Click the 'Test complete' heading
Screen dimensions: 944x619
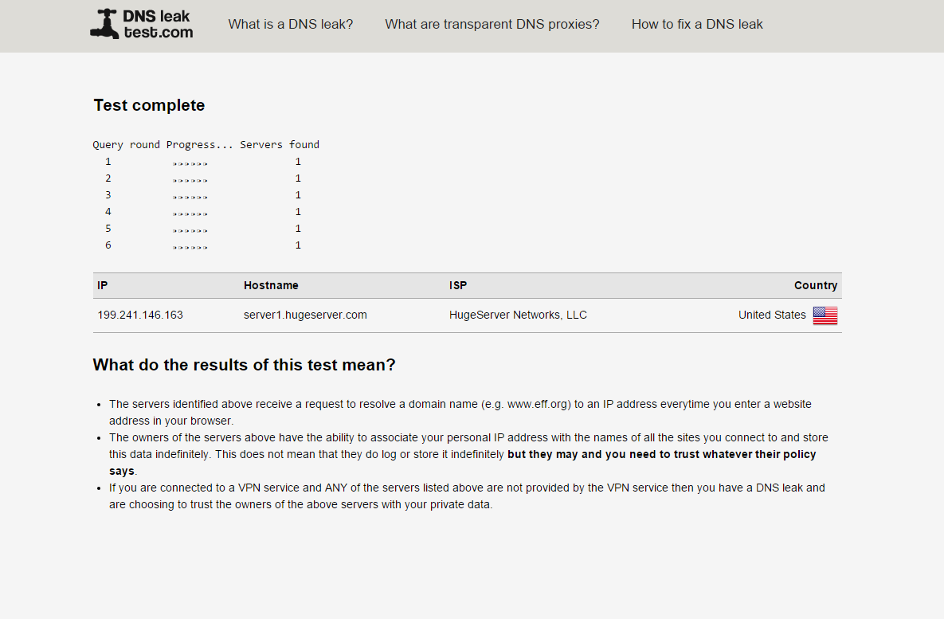tap(149, 105)
